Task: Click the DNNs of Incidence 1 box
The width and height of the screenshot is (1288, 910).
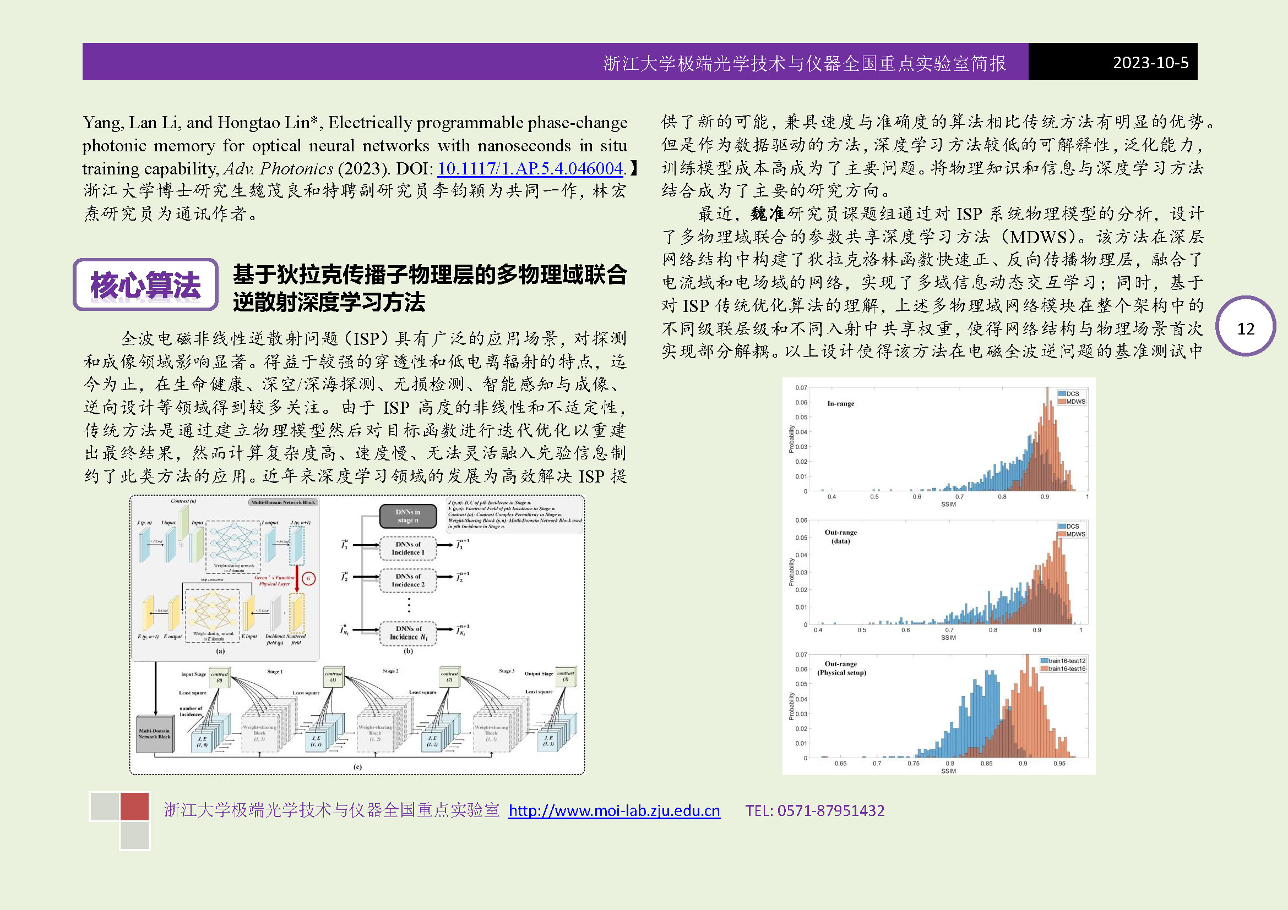Action: point(408,548)
